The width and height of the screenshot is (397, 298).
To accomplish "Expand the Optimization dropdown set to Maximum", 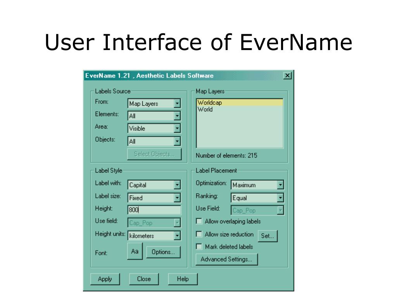I will pos(257,185).
